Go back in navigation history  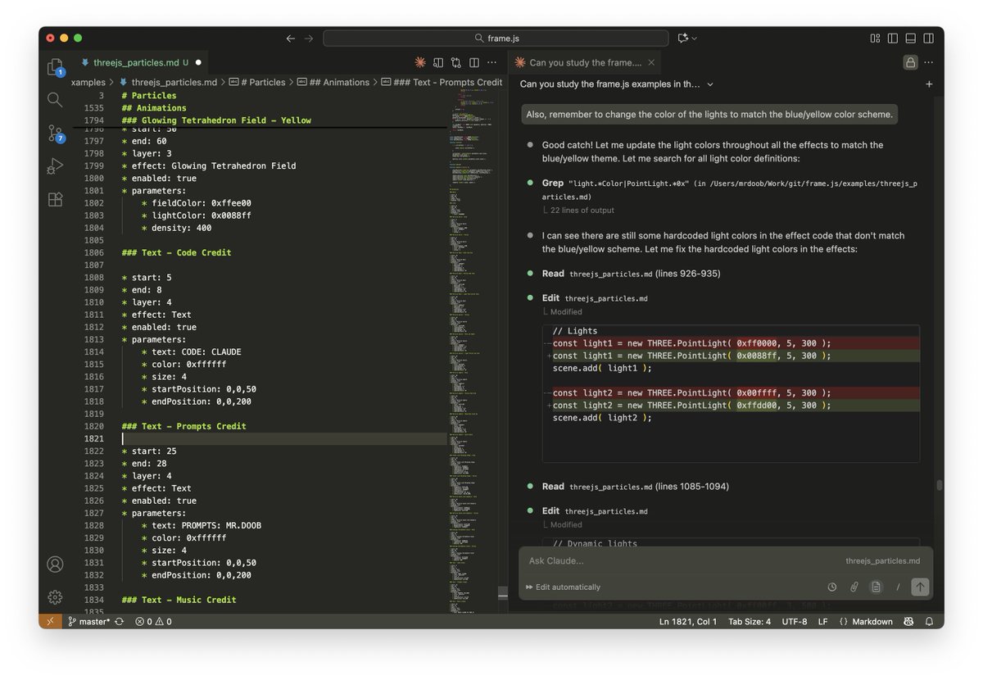[290, 39]
